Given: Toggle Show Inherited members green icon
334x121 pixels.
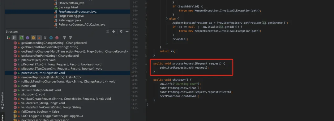Looking at the screenshot, I should pyautogui.click(x=22, y=38).
